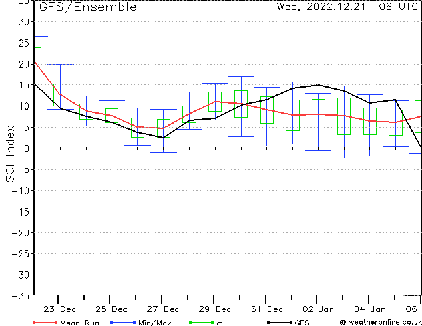Click the Min/Max legend label

click(155, 323)
